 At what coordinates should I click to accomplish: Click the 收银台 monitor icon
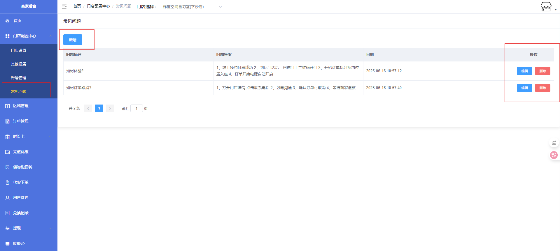(8, 244)
